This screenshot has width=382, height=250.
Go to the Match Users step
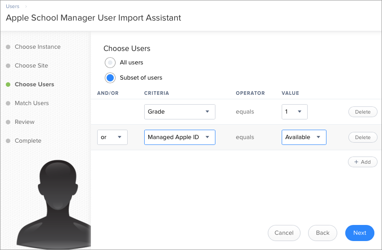[32, 103]
